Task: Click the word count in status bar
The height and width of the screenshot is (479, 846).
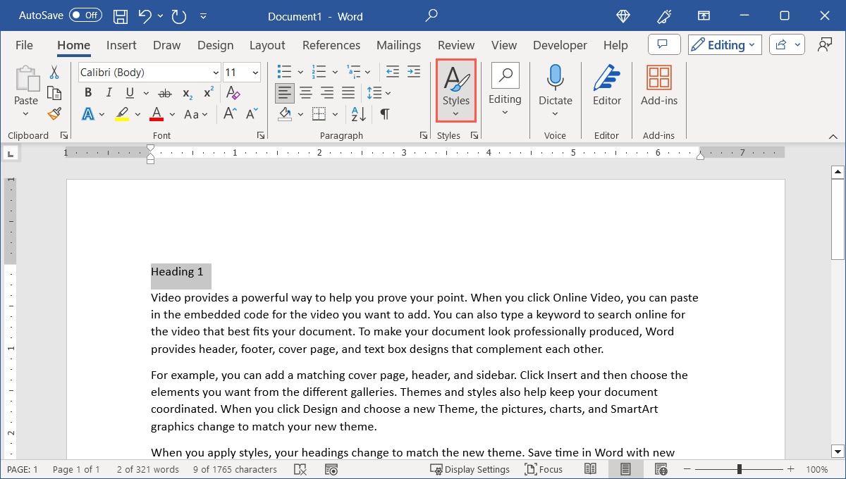Action: [147, 468]
